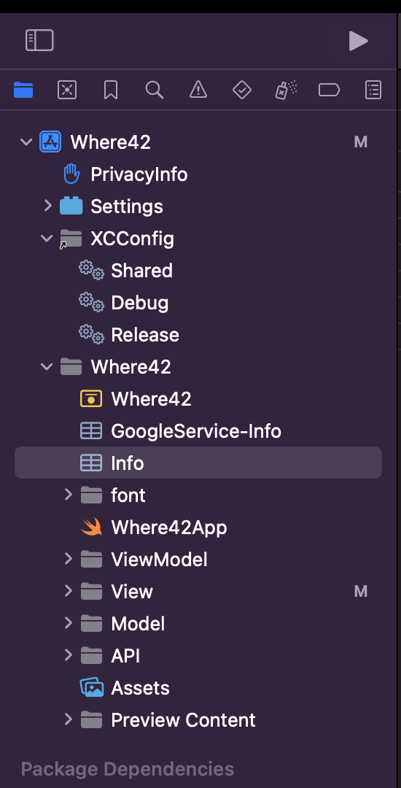Viewport: 401px width, 788px height.
Task: Open the Issue navigator warning tab
Action: [198, 90]
